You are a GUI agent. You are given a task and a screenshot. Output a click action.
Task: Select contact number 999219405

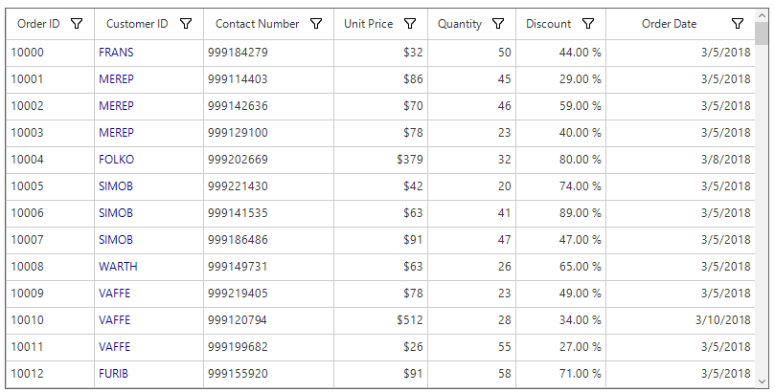click(x=268, y=293)
